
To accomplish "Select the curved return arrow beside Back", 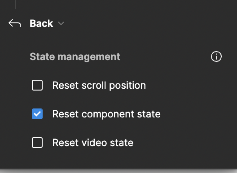I will pos(14,23).
